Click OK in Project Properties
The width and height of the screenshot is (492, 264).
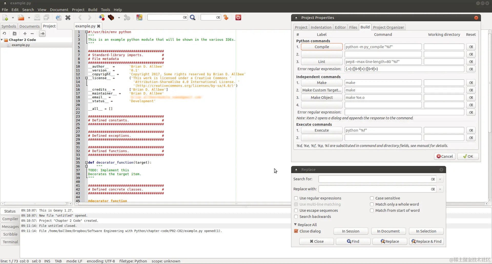[468, 156]
